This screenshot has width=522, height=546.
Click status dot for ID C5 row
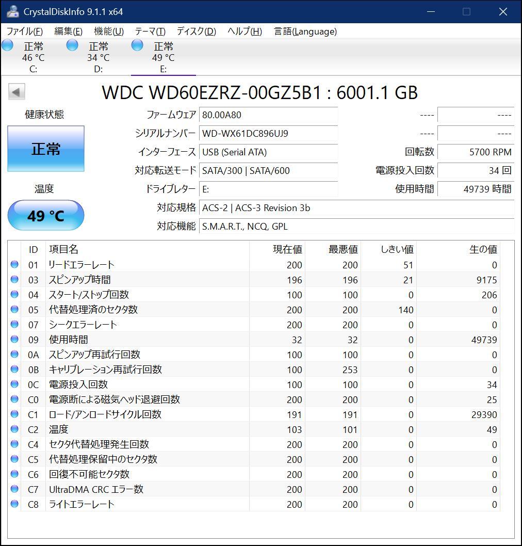[x=14, y=459]
